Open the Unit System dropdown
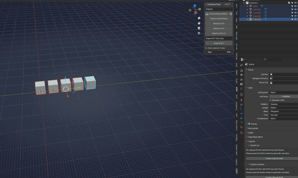Image resolution: width=298 pixels, height=178 pixels. tap(283, 92)
